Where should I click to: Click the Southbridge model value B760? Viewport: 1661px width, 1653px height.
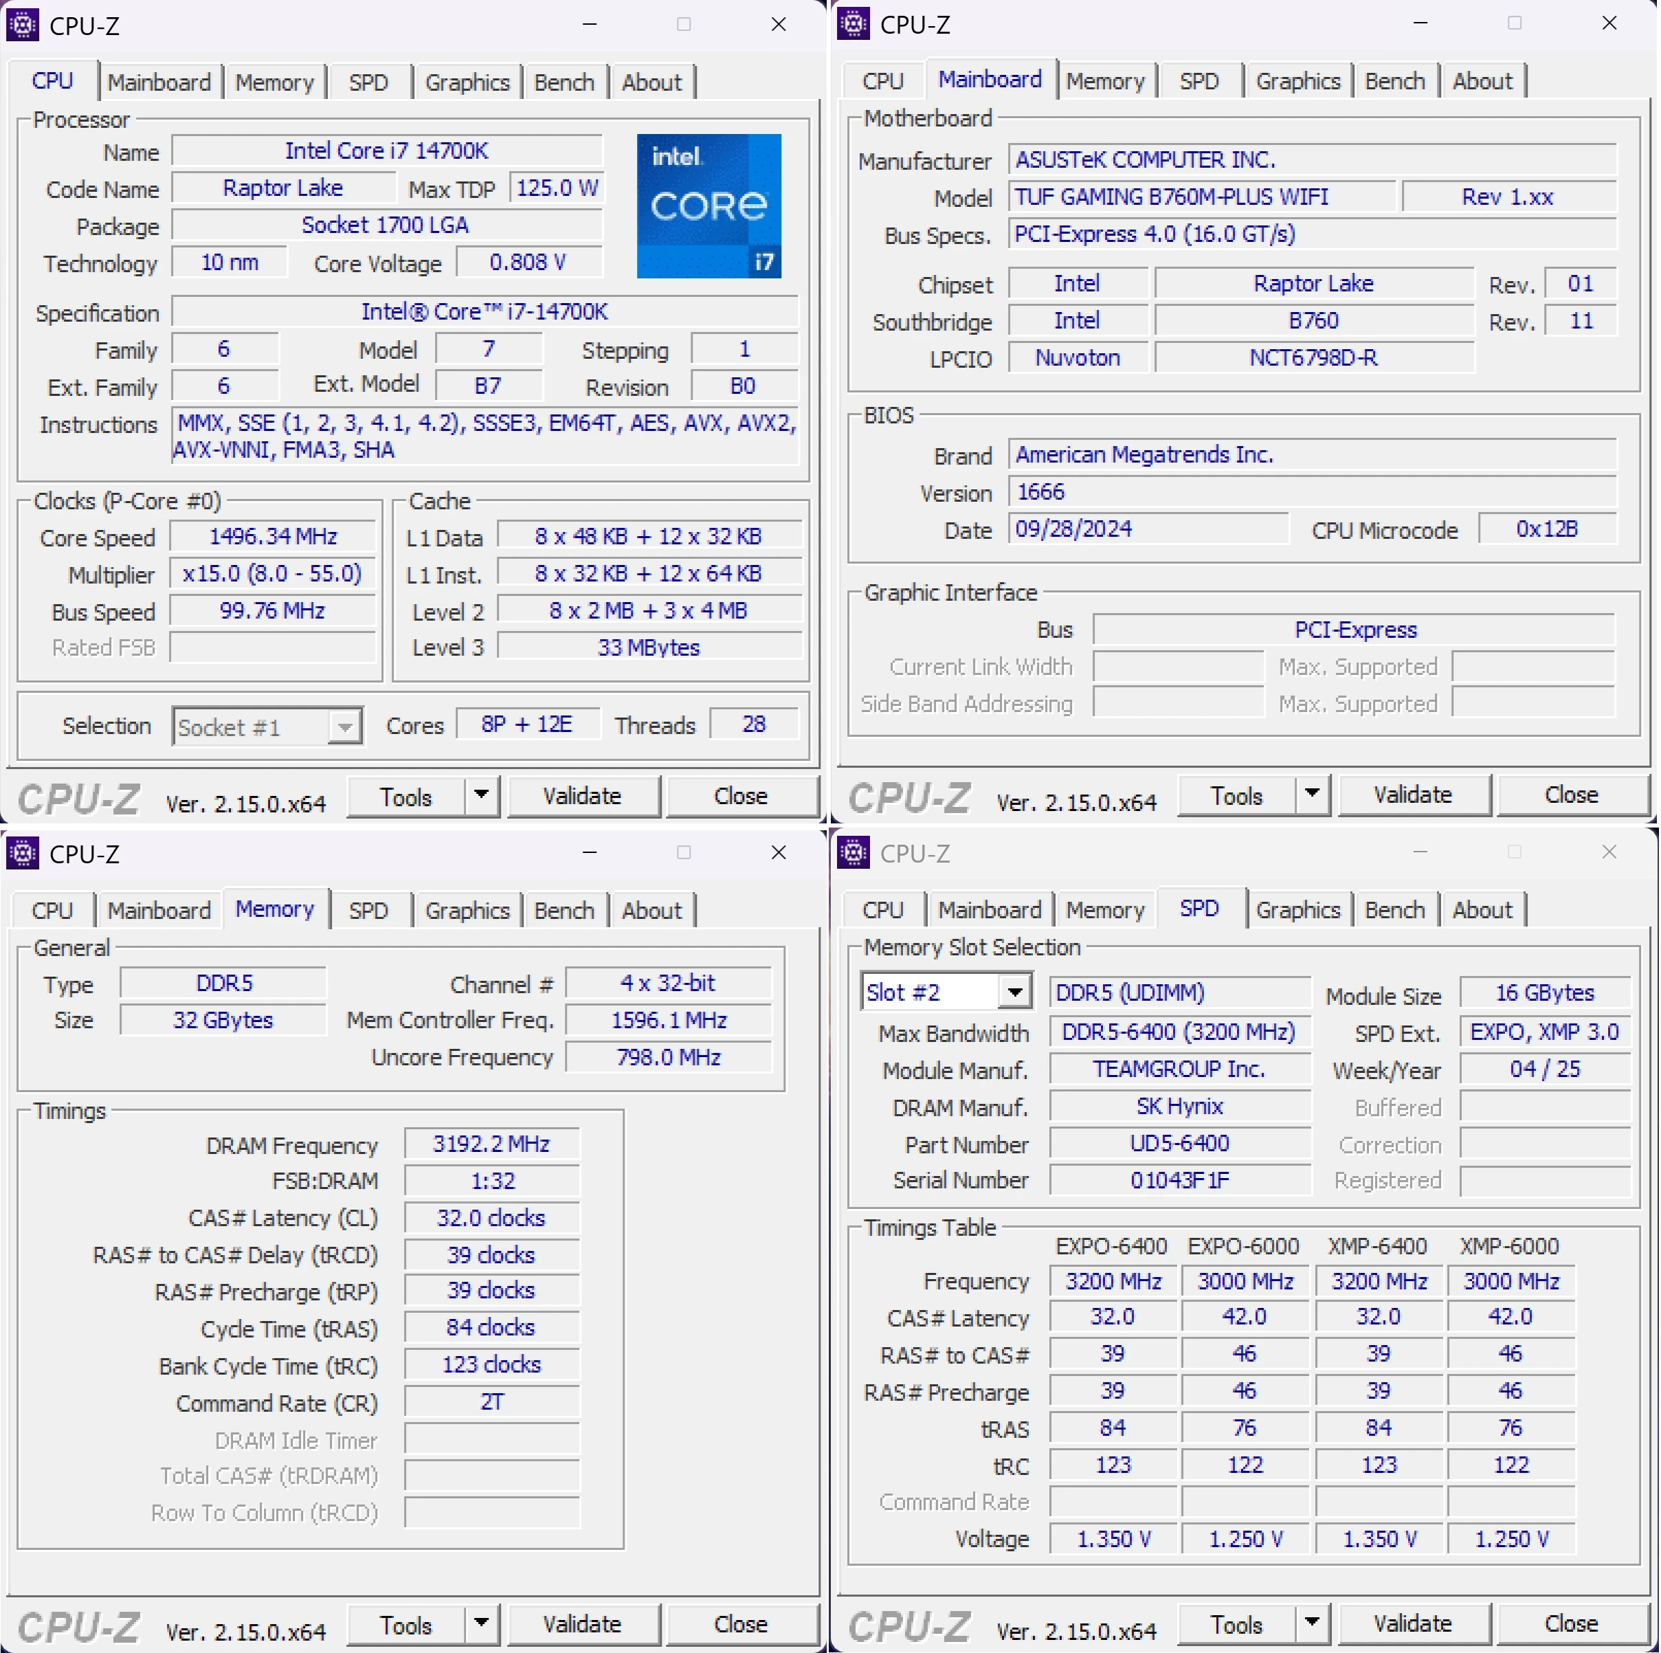click(x=1314, y=321)
